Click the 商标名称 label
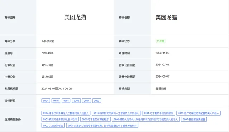 pos(124,17)
